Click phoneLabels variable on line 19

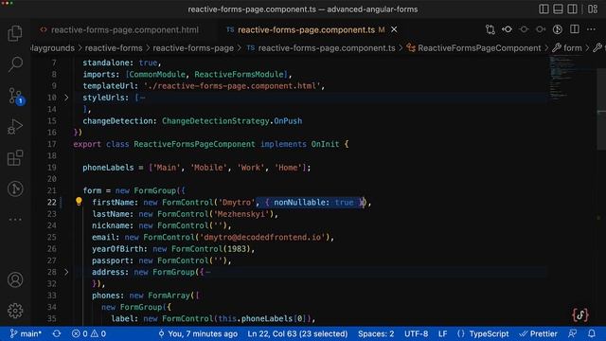pyautogui.click(x=108, y=168)
